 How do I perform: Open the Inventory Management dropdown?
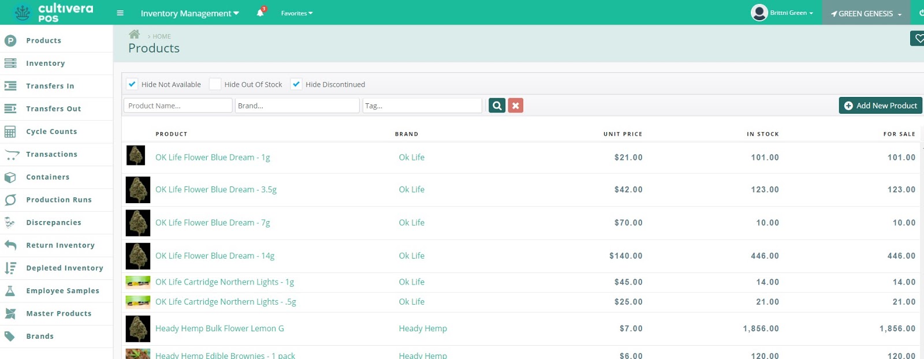[x=189, y=13]
